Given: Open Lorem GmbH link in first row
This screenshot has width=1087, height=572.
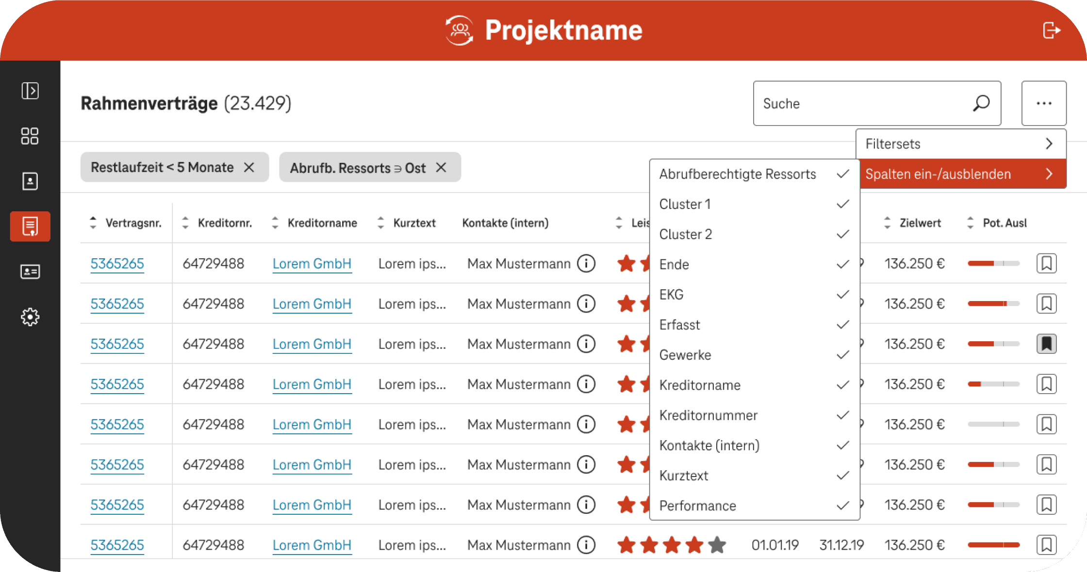Looking at the screenshot, I should click(312, 264).
